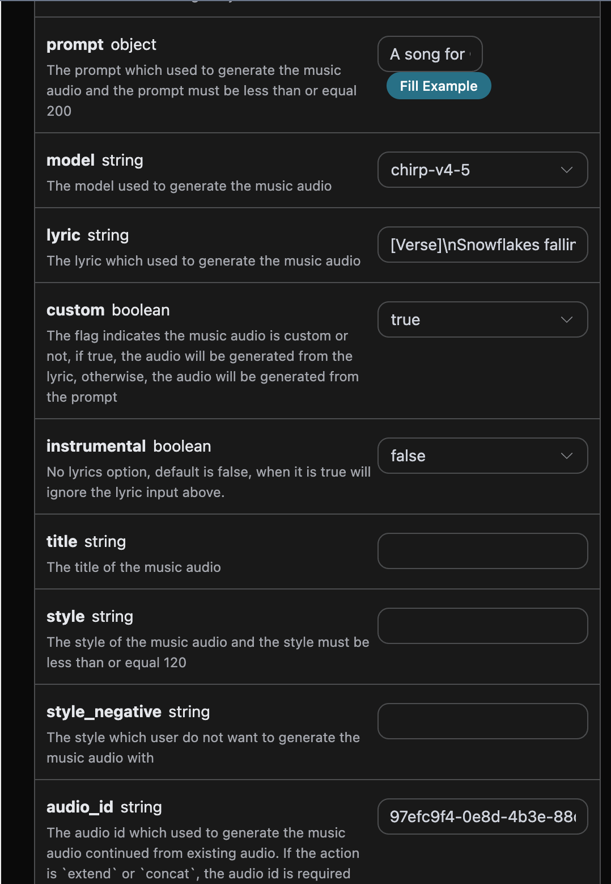611x884 pixels.
Task: Open the instrumental dropdown showing false
Action: point(482,456)
